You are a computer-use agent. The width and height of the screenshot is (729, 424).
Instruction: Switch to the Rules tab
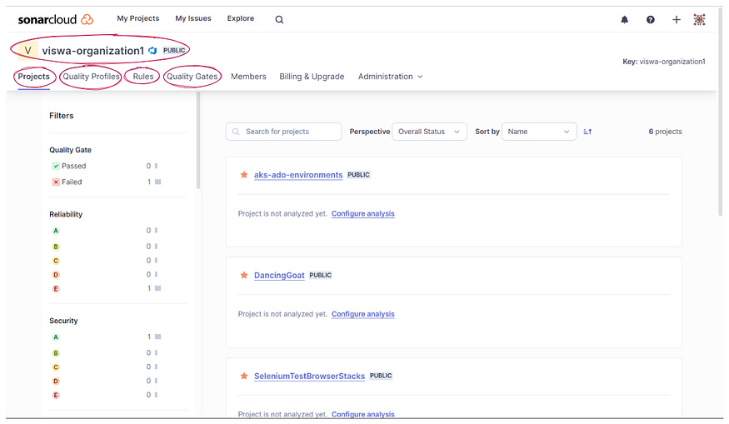coord(143,77)
